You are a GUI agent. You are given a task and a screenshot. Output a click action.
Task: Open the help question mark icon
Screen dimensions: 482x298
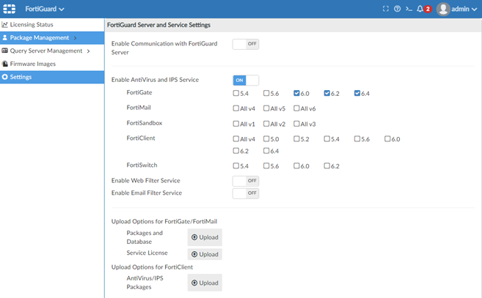point(398,9)
